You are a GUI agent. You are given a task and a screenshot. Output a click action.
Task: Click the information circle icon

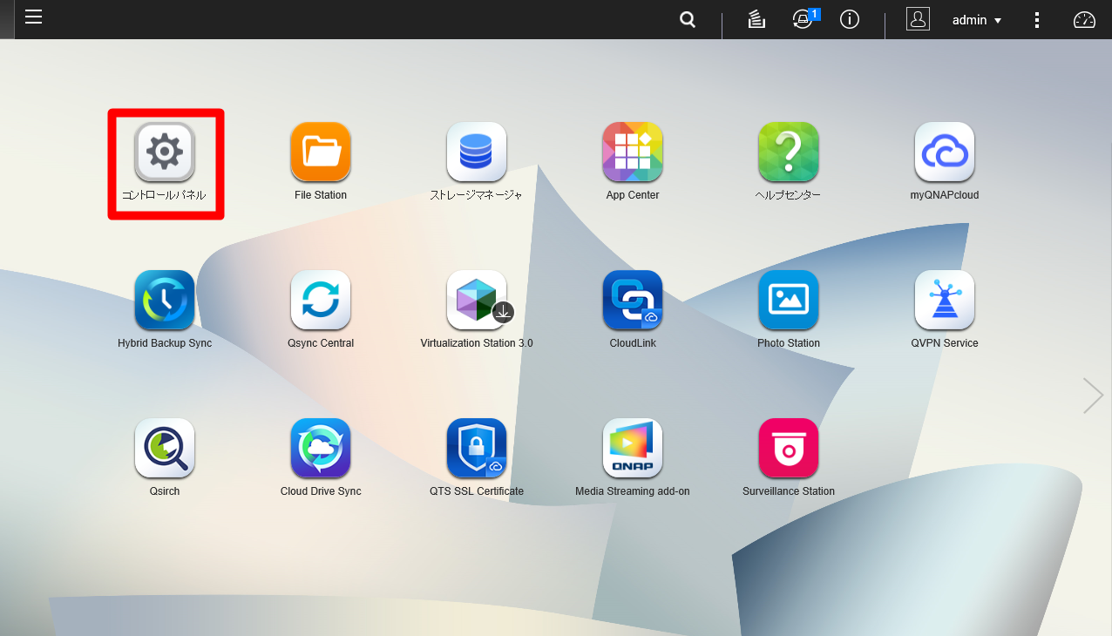pos(850,19)
